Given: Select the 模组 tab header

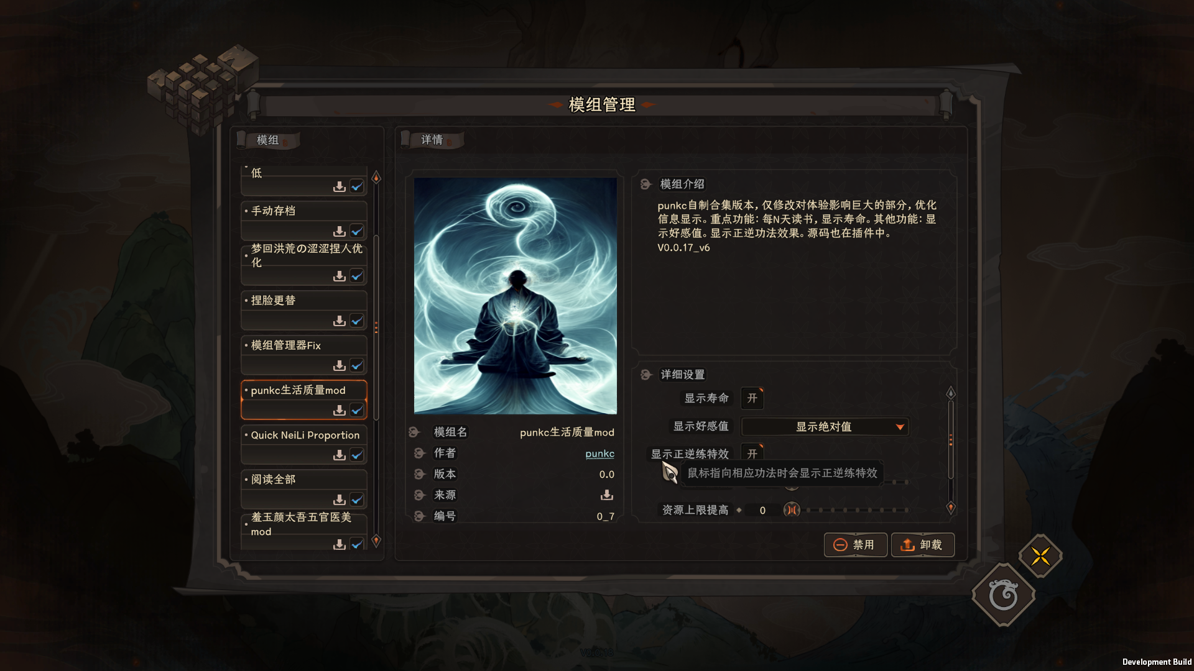Looking at the screenshot, I should point(268,140).
